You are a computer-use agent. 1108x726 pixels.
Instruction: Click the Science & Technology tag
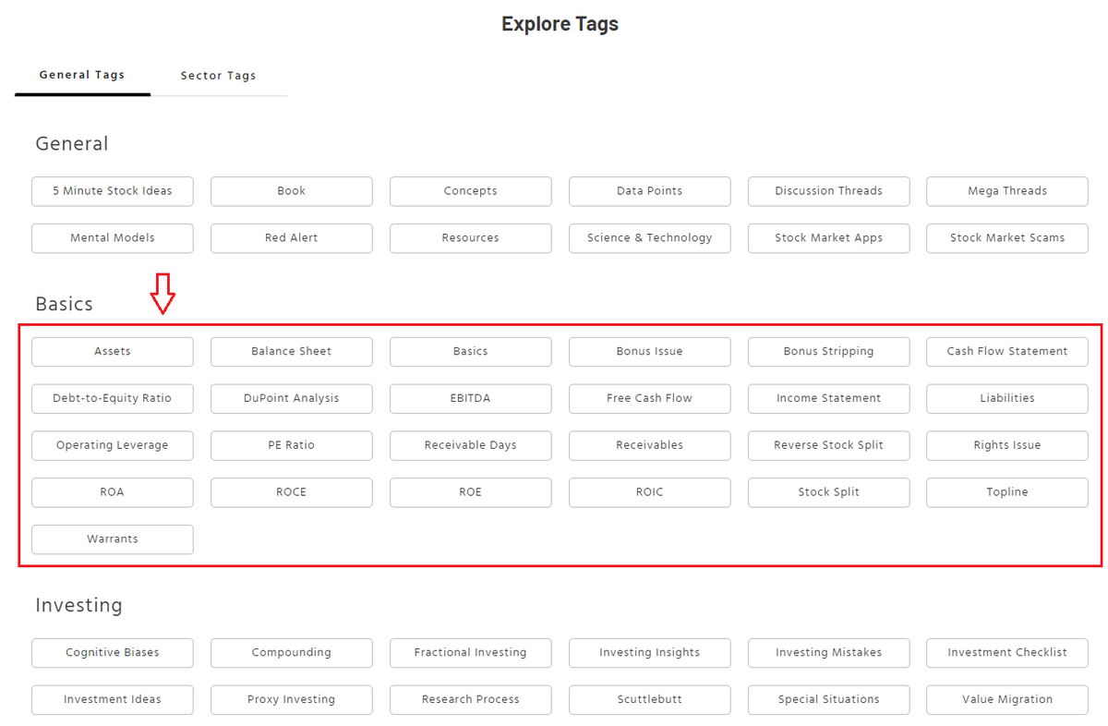(x=649, y=238)
